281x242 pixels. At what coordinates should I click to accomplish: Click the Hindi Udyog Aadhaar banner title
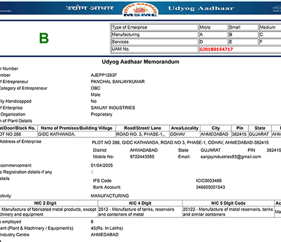click(x=89, y=8)
